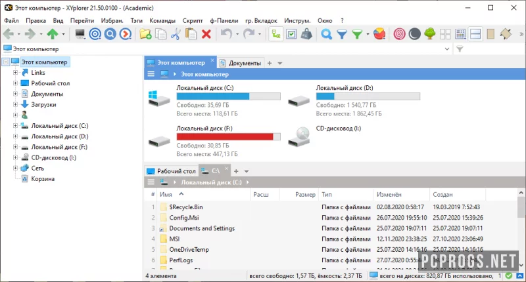Select the OneDriveTemp folder row
Screen dimensions: 526x282
(189, 250)
